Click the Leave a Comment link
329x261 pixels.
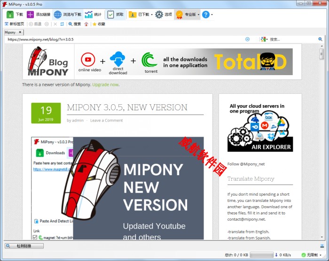pyautogui.click(x=106, y=120)
